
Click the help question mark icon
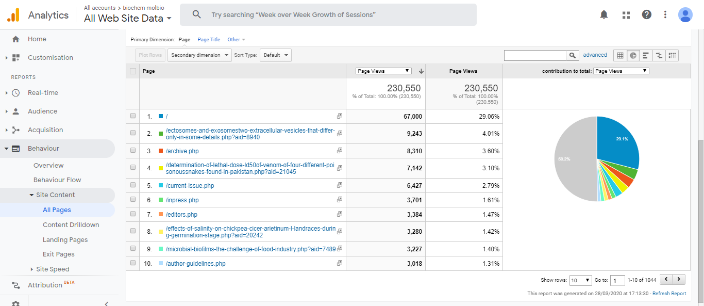point(646,15)
